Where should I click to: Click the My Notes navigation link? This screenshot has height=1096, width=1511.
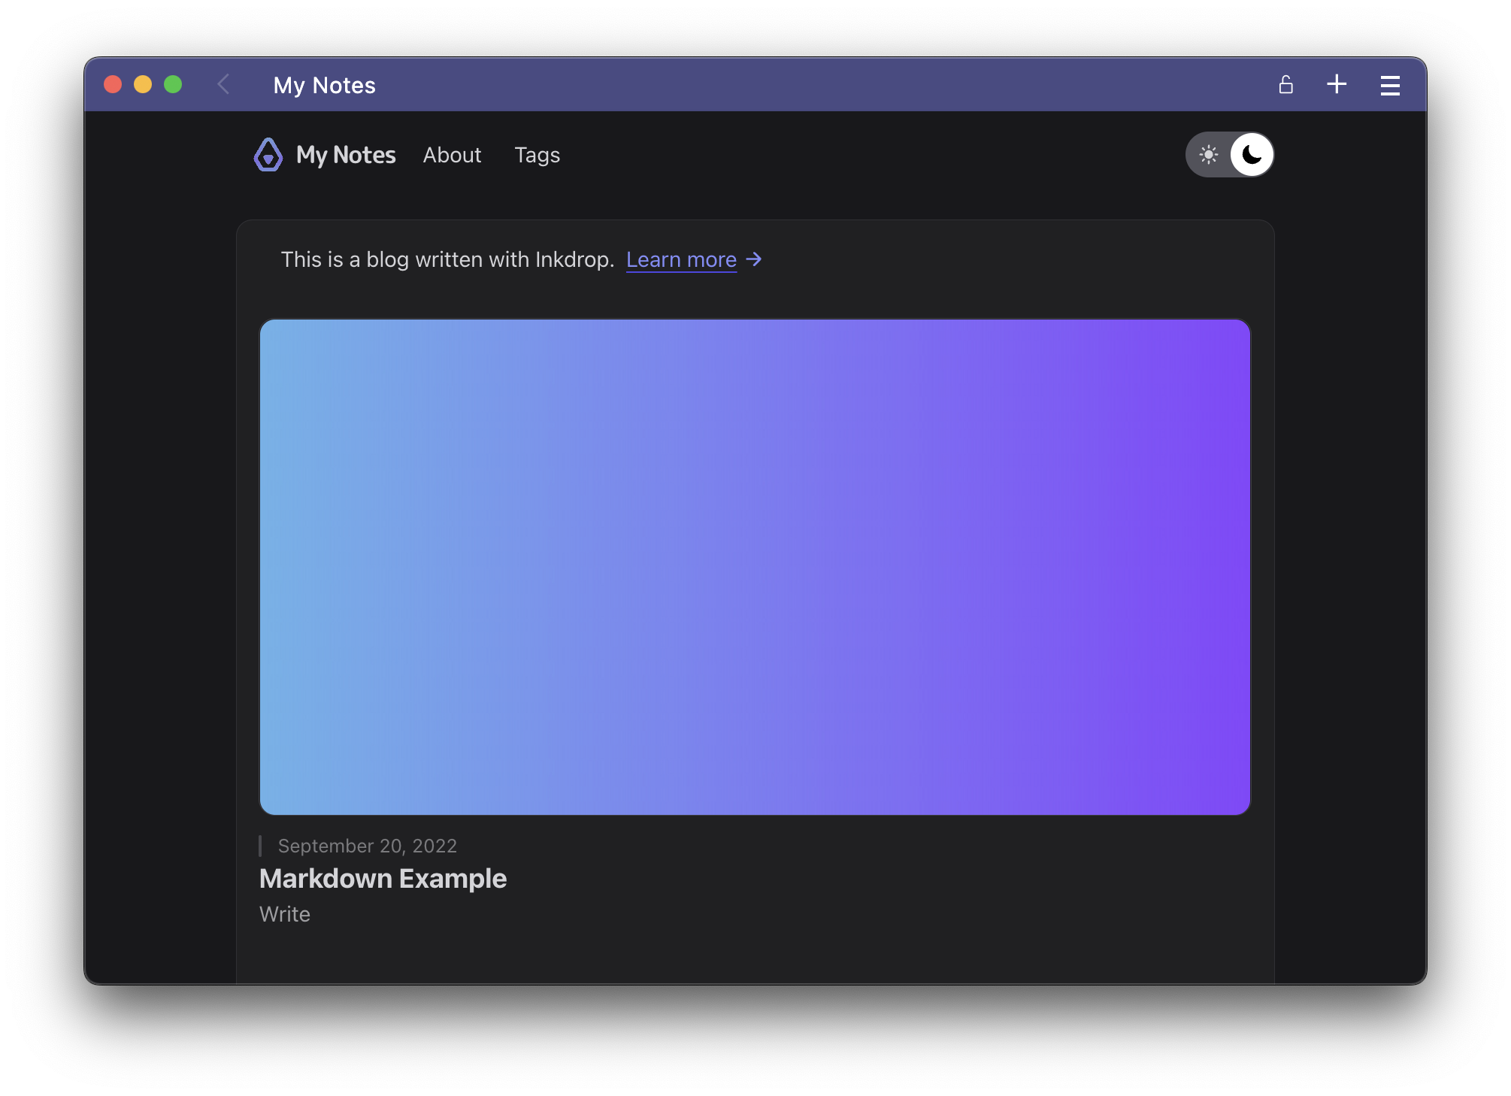coord(347,153)
